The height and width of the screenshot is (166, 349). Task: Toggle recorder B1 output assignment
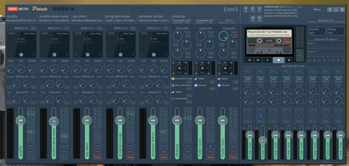click(x=300, y=51)
